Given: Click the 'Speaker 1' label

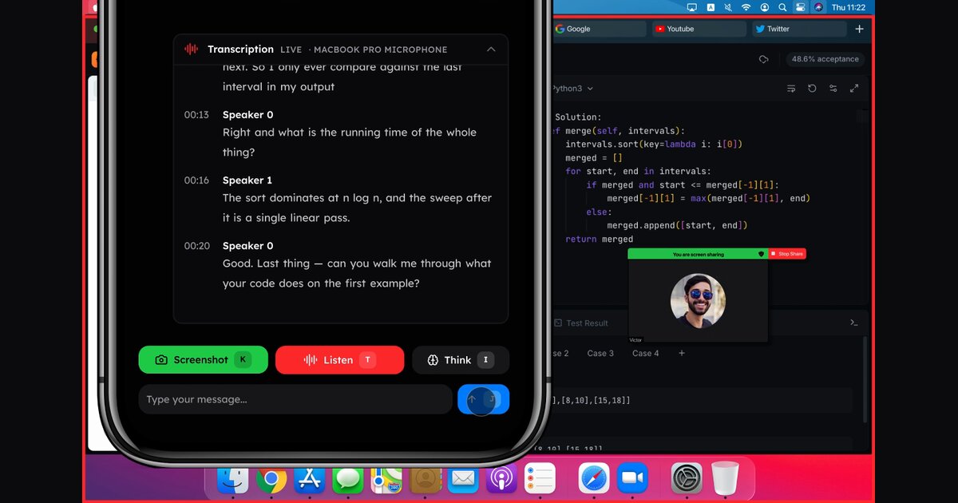Looking at the screenshot, I should point(247,180).
